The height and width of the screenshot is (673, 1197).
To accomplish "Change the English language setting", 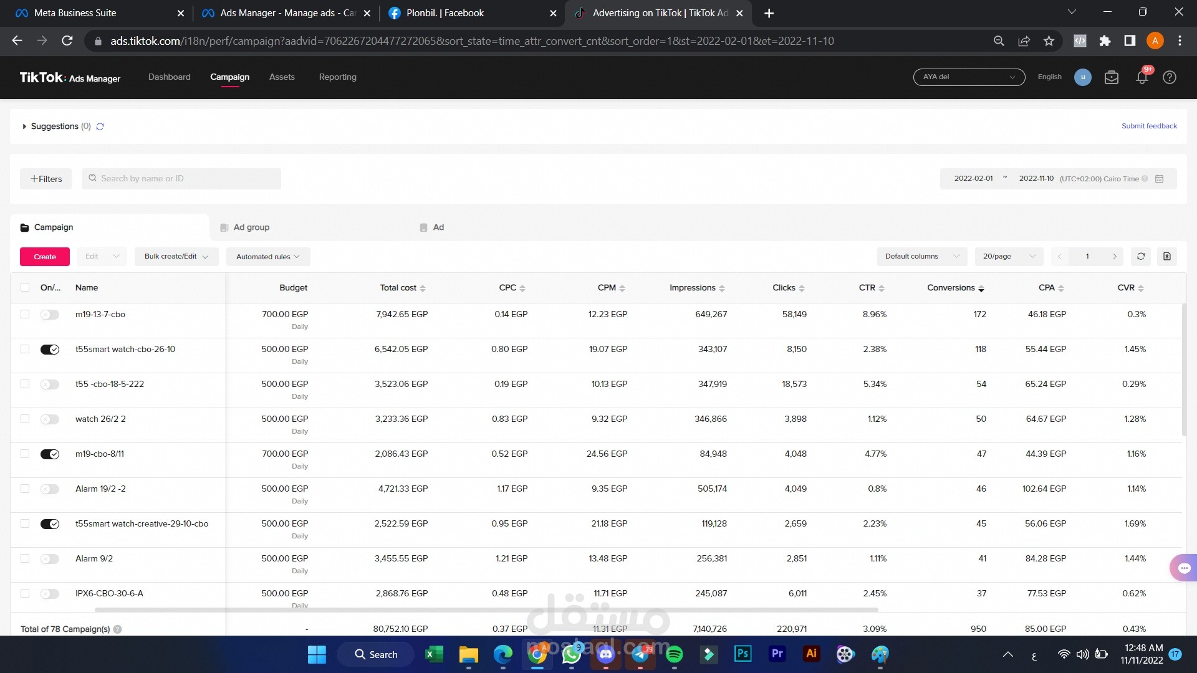I will tap(1050, 77).
